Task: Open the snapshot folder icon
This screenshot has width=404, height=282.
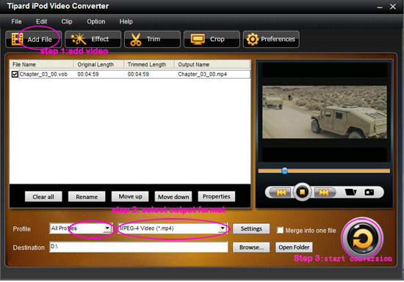Action: (350, 192)
